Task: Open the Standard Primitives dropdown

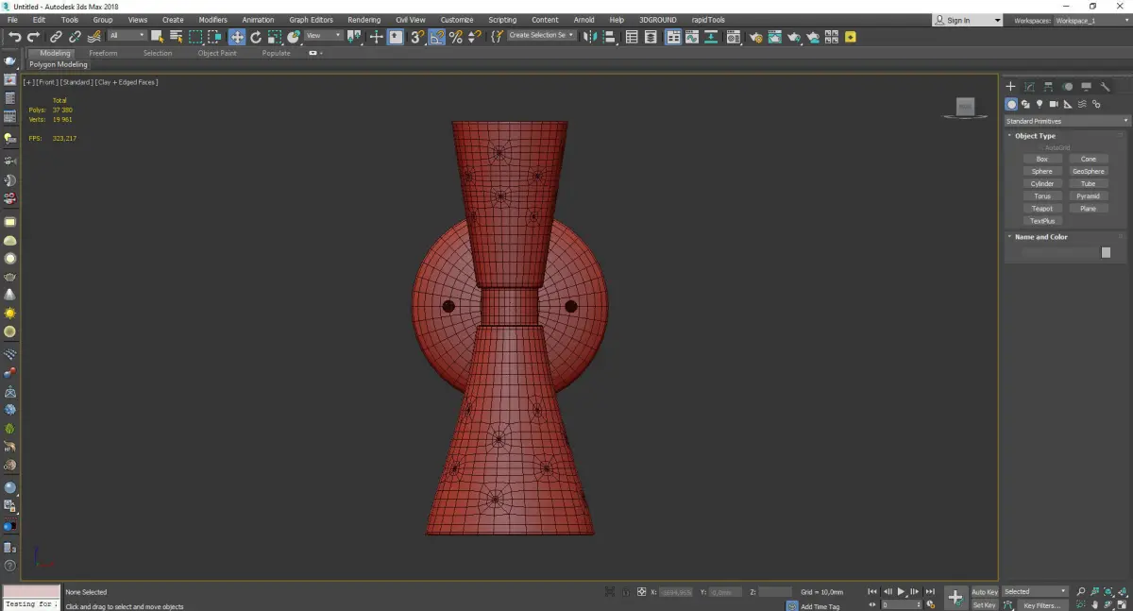Action: pos(1067,121)
